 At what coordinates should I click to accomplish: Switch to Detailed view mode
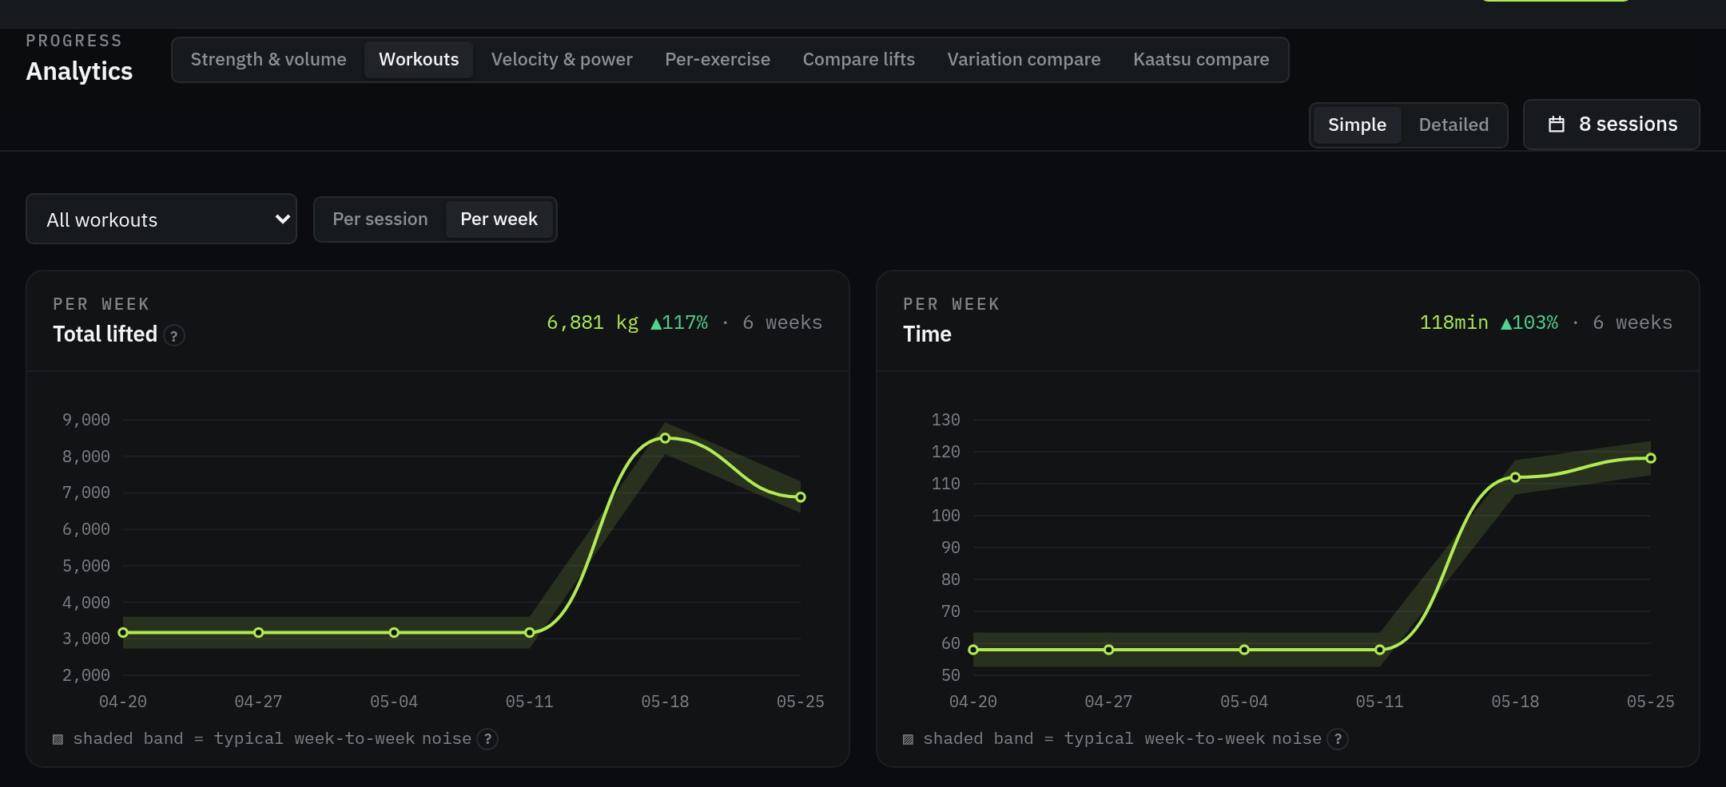tap(1454, 125)
